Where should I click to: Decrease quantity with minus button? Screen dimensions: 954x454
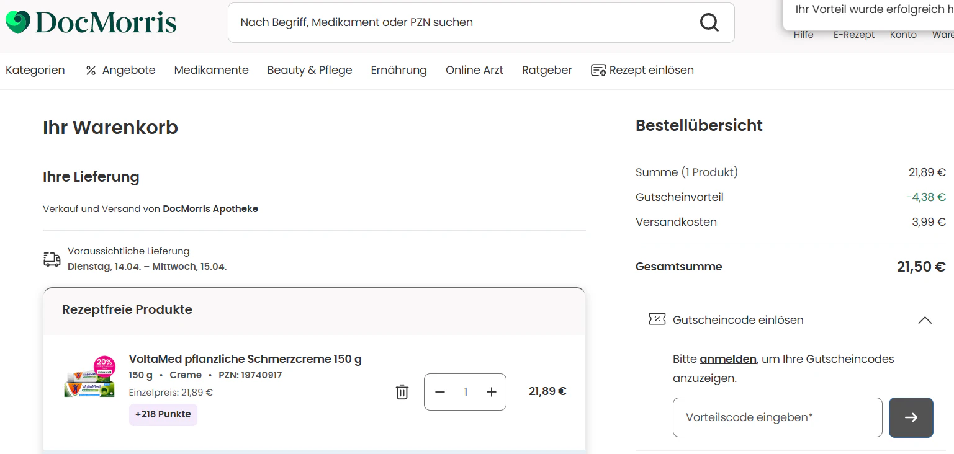point(440,392)
